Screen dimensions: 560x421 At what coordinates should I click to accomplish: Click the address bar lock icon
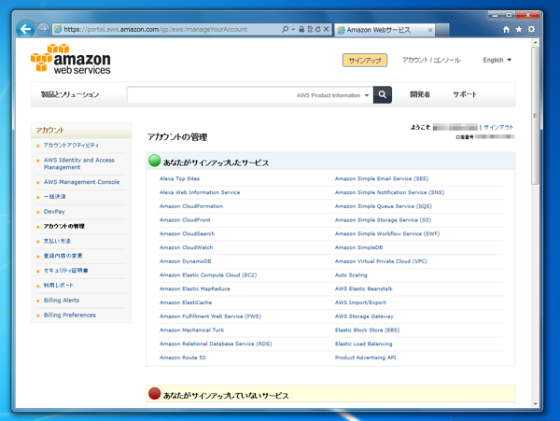click(x=301, y=29)
